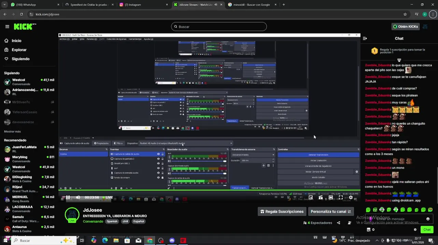Mute the stream player volume
Image resolution: width=438 pixels, height=245 pixels.
tap(78, 197)
